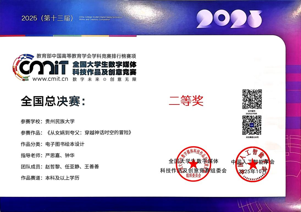Select the 作品分类 电子图书绘本设计 line
The image size is (301, 212).
52,144
